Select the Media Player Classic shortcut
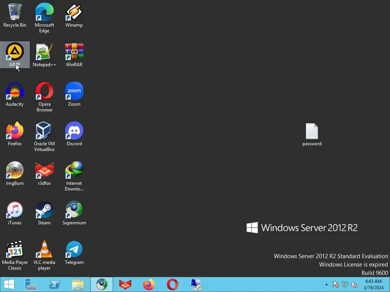 coord(15,255)
